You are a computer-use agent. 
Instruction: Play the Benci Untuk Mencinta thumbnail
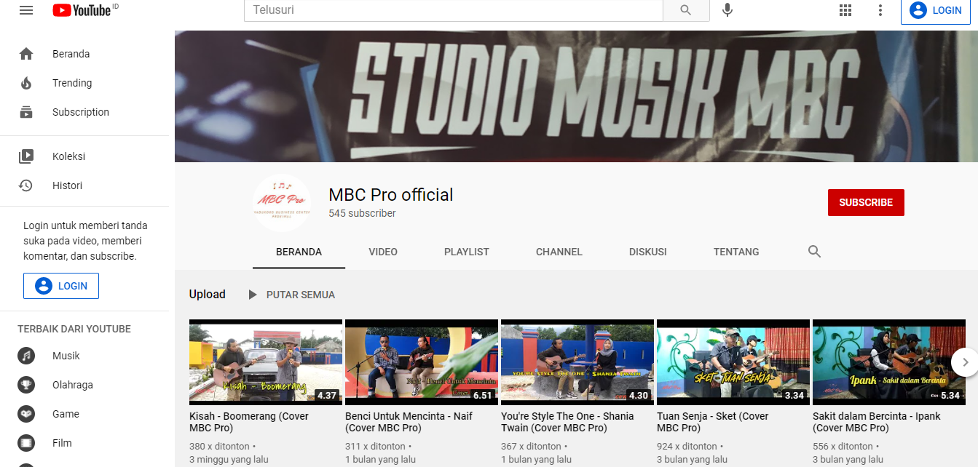tap(422, 362)
